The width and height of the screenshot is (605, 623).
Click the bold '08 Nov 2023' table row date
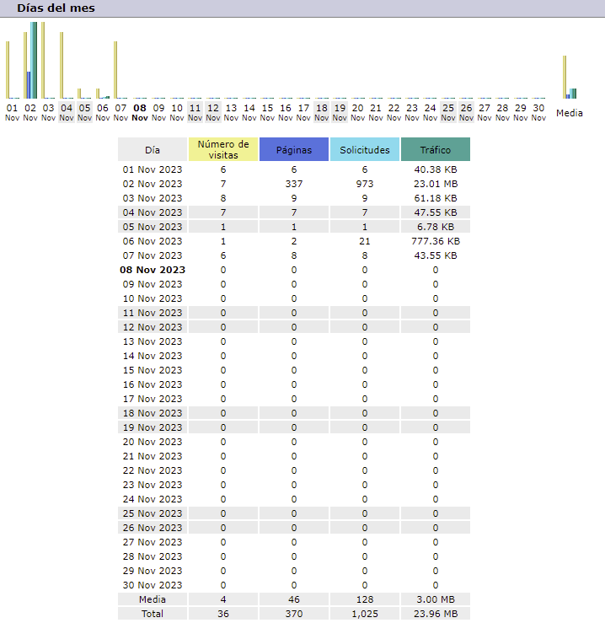tap(153, 270)
